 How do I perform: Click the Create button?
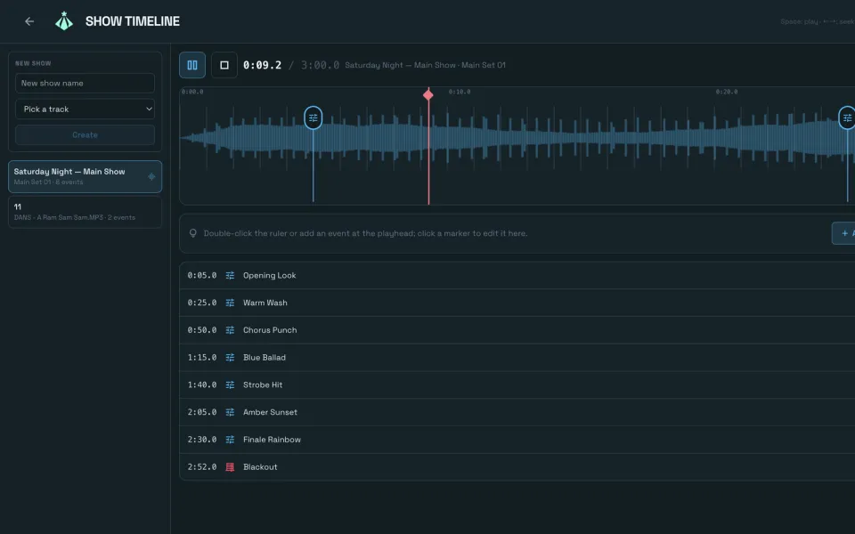(85, 135)
